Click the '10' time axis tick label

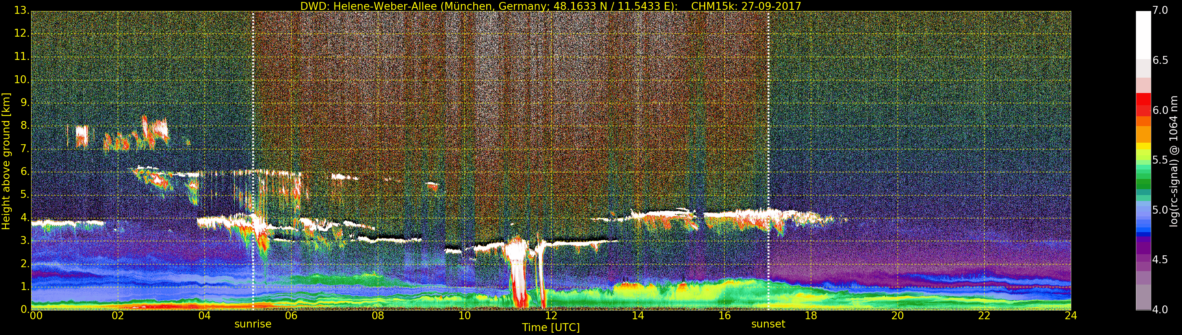click(x=465, y=316)
